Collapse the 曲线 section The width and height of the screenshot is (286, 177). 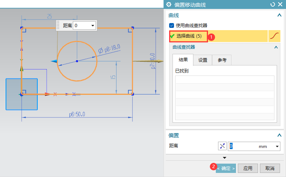279,15
